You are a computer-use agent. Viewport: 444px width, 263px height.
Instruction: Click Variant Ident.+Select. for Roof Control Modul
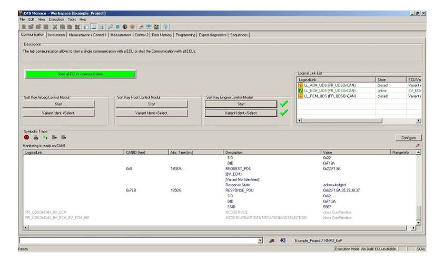click(x=152, y=113)
